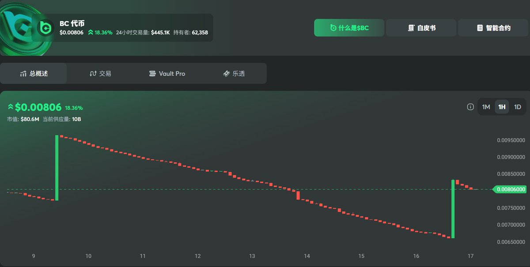Image resolution: width=530 pixels, height=267 pixels.
Task: Click the info icon beside timeframe buttons
Action: click(x=470, y=107)
